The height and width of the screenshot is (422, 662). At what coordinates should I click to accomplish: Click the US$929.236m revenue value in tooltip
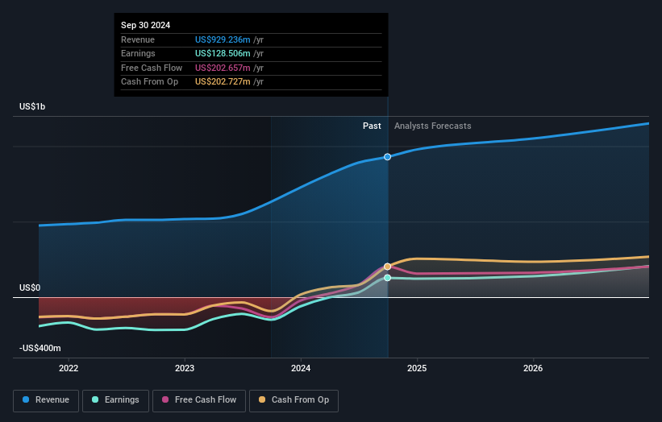click(223, 39)
